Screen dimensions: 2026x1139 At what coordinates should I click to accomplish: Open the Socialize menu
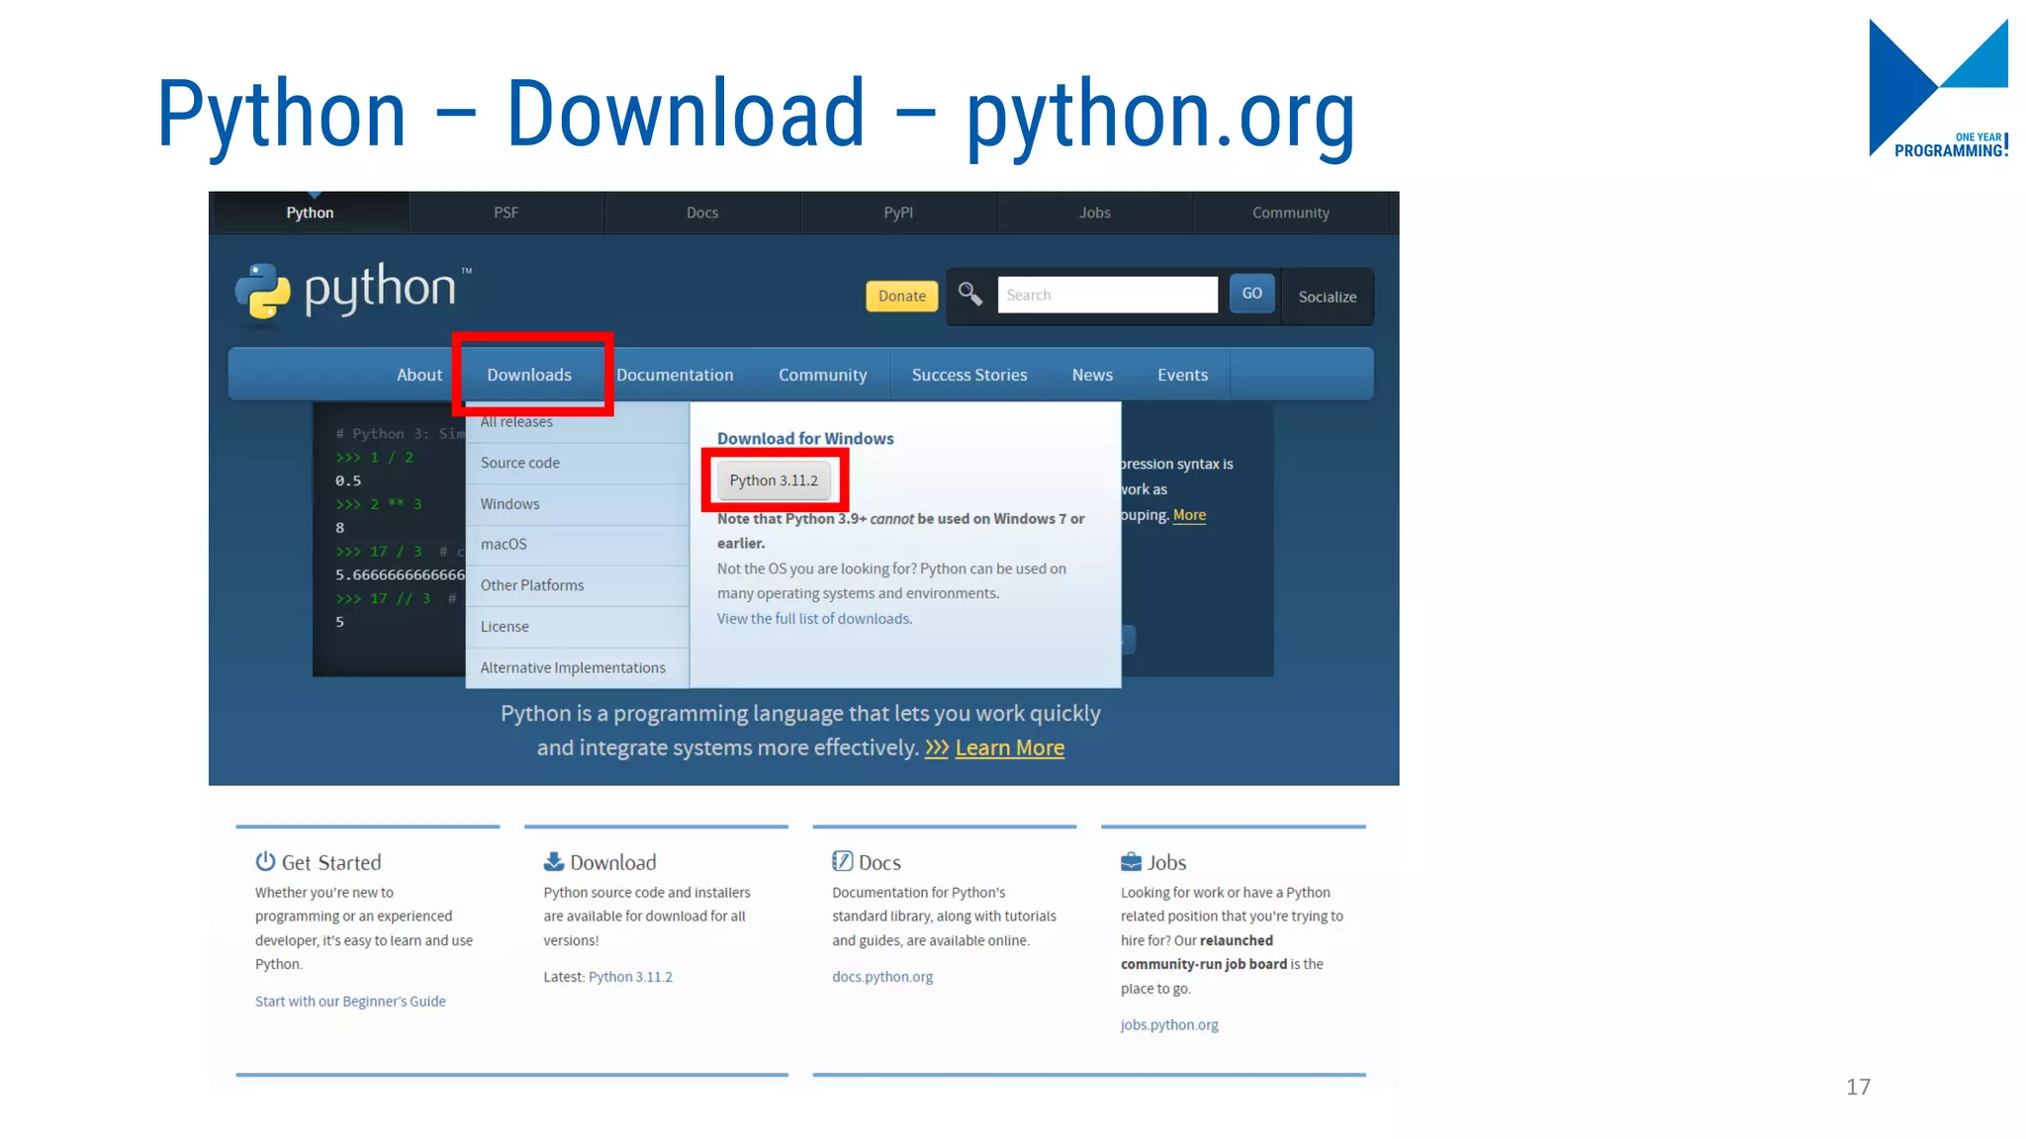[1328, 297]
